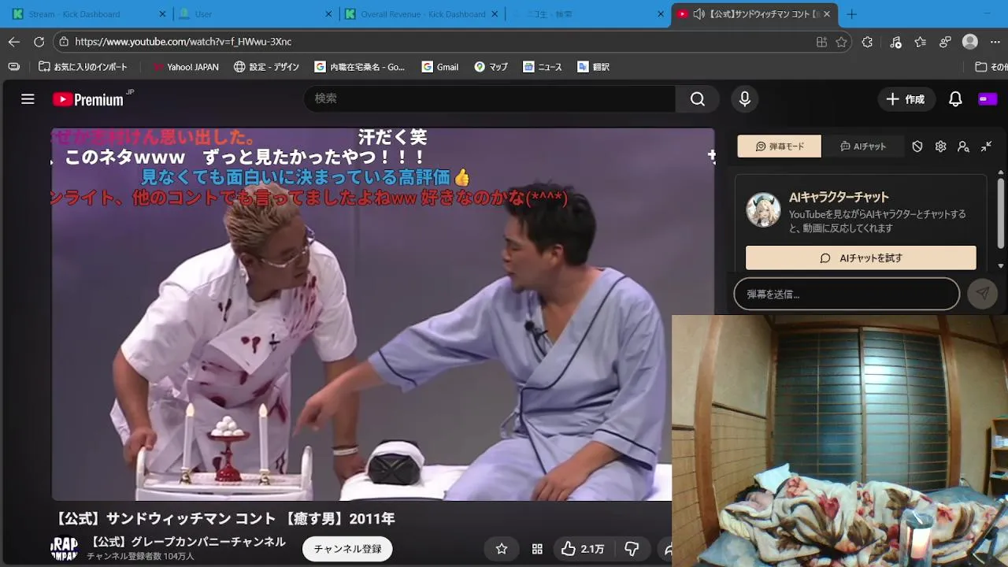This screenshot has width=1008, height=567.
Task: Open お気に入りのインポート bookmark
Action: (x=83, y=67)
